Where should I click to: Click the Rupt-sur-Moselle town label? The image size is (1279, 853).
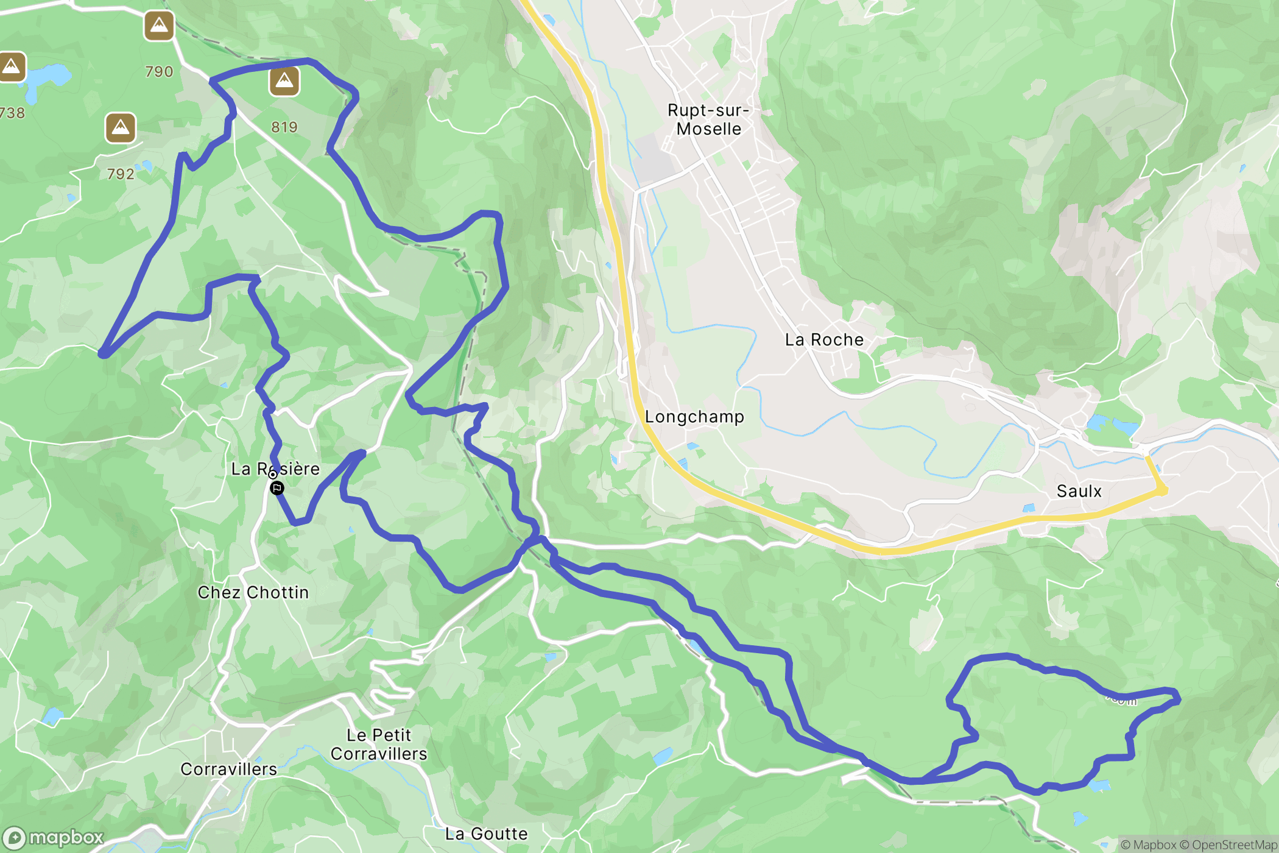pyautogui.click(x=708, y=119)
